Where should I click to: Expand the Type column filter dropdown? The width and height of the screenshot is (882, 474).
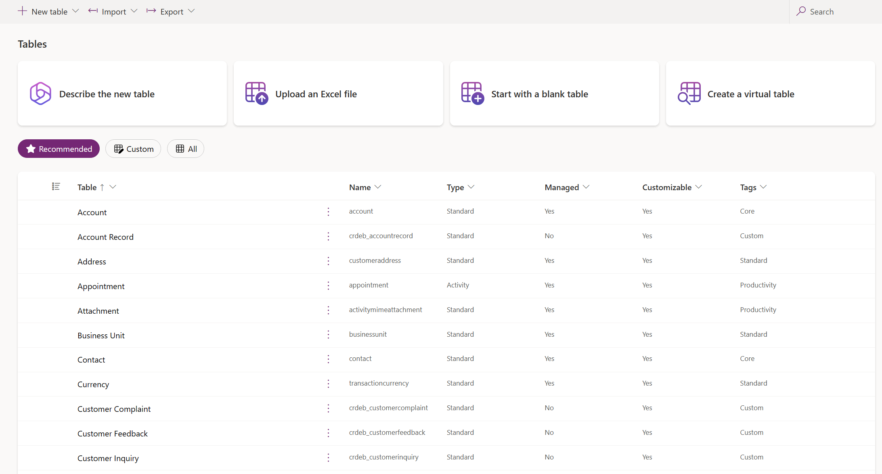tap(472, 187)
